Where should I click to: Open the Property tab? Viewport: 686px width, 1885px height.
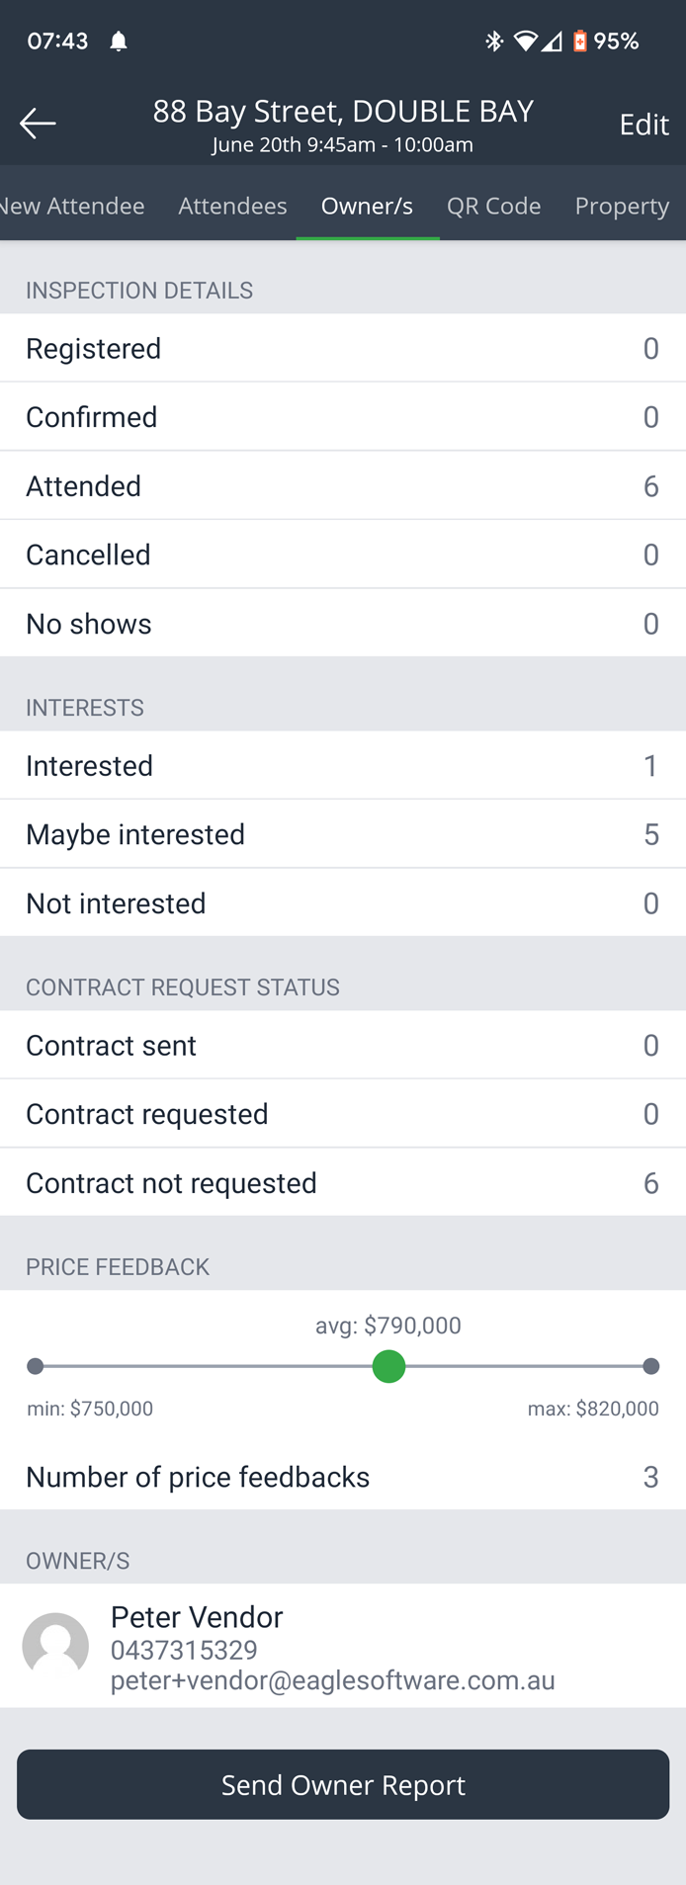(x=622, y=206)
